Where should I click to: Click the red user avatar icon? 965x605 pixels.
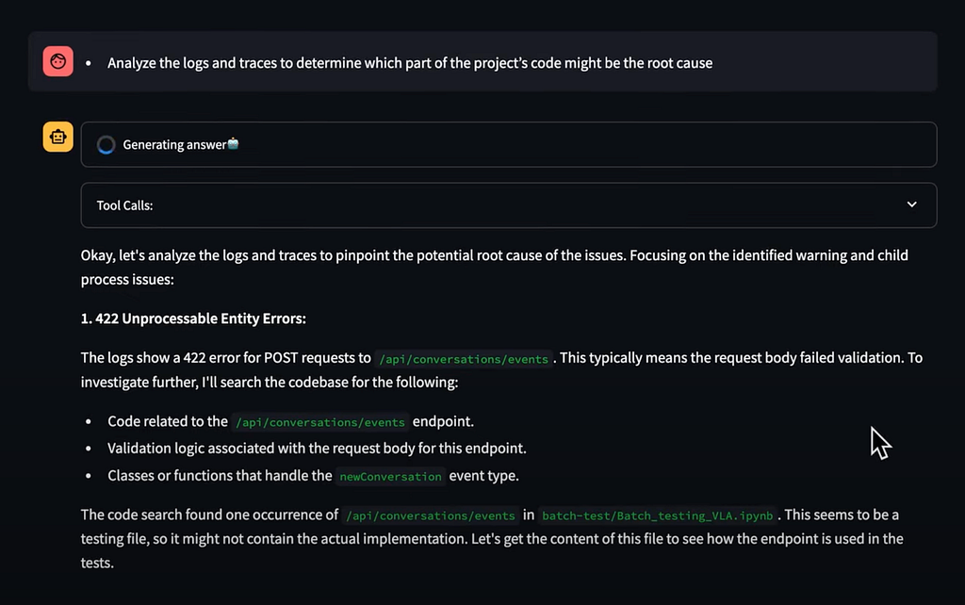point(57,61)
